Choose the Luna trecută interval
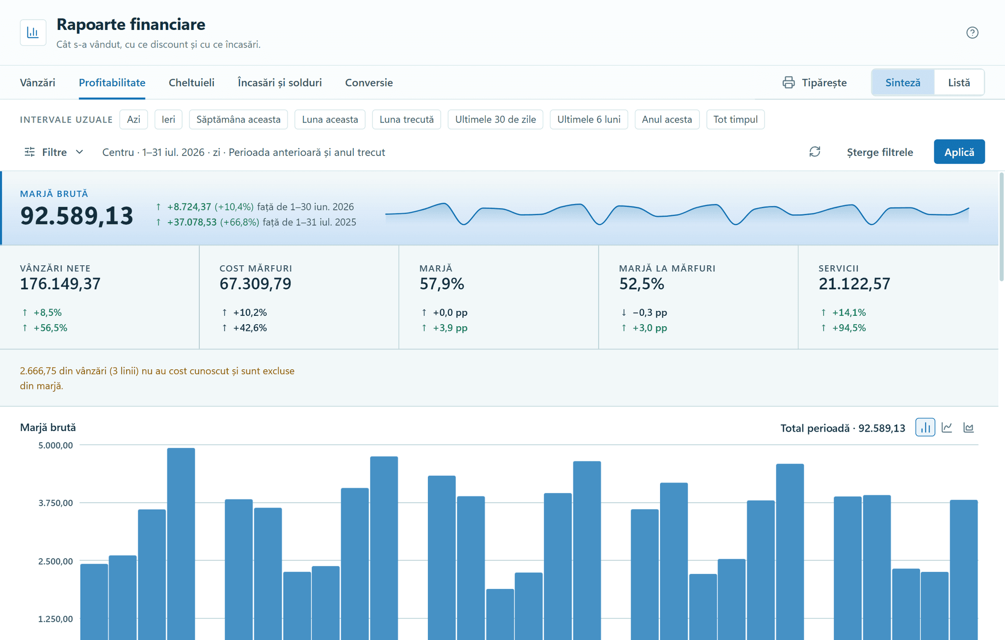The width and height of the screenshot is (1005, 640). 406,119
